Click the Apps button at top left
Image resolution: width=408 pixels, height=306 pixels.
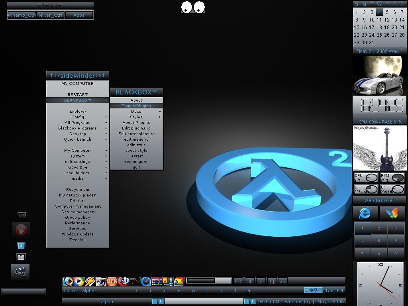pyautogui.click(x=79, y=15)
